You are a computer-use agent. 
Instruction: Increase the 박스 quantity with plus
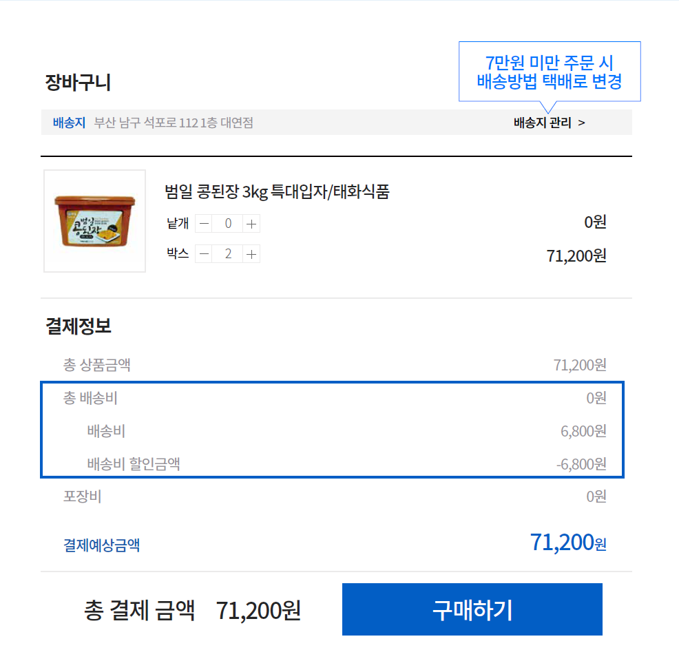point(252,254)
